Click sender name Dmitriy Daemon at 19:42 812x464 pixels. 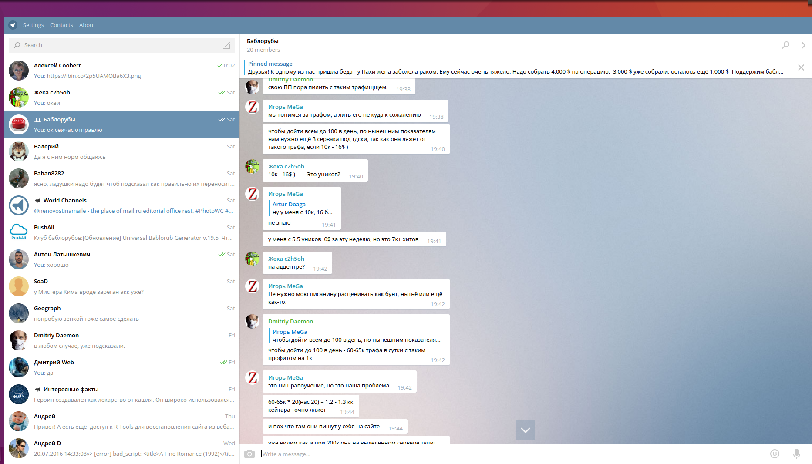click(290, 321)
